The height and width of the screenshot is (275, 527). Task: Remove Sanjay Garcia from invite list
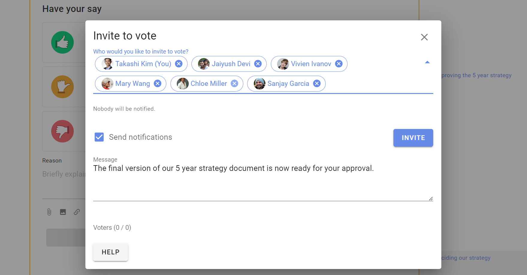317,83
